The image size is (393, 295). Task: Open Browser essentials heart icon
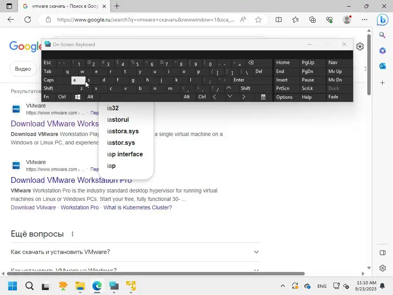point(329,20)
